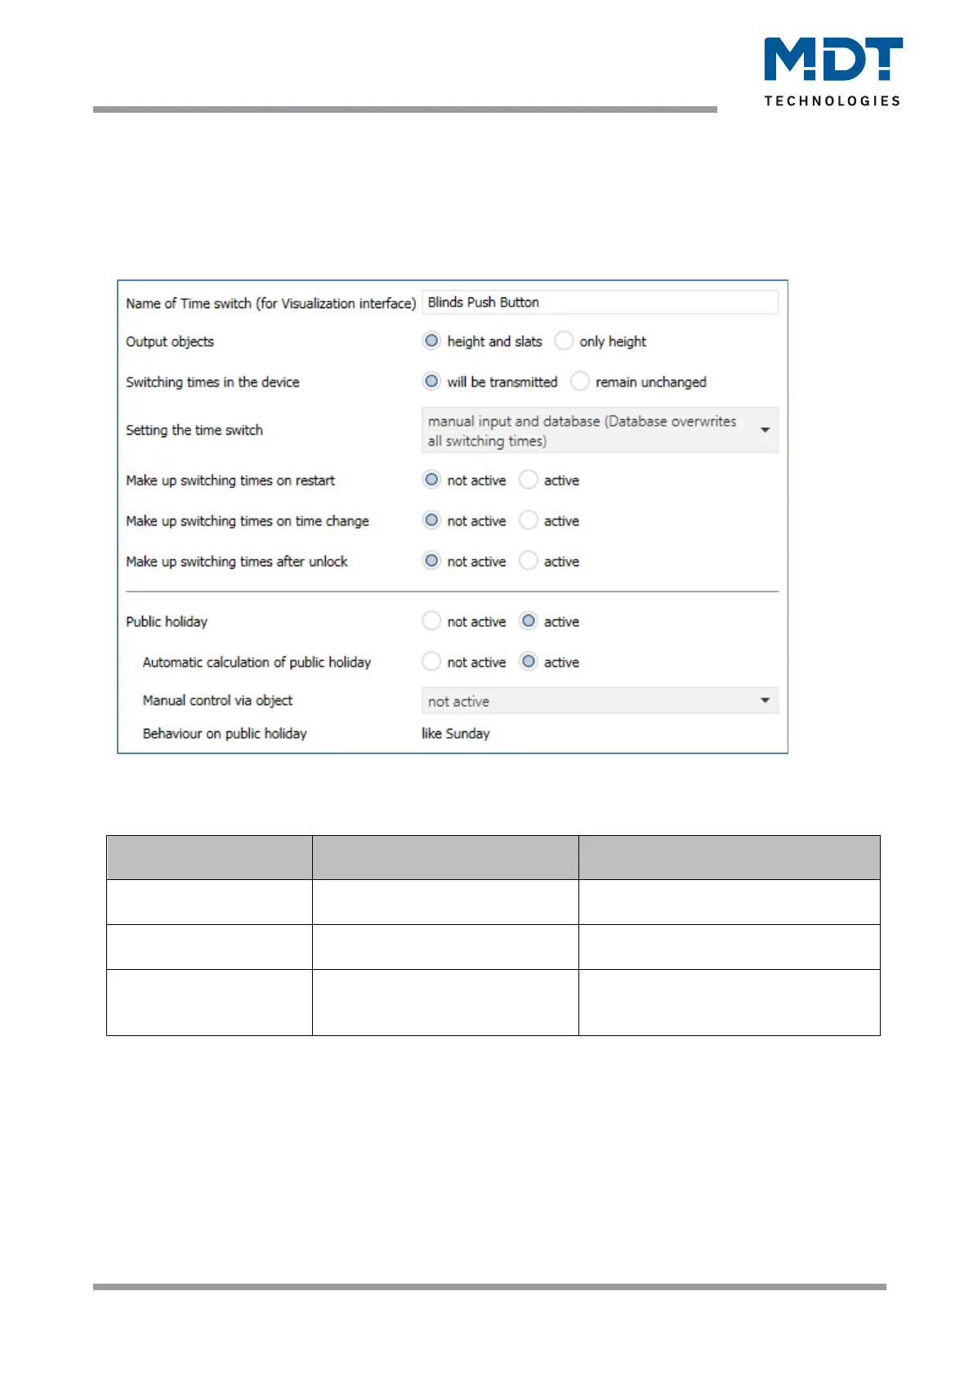973x1376 pixels.
Task: Choose 'remain unchanged' for switching times
Action: (x=580, y=382)
